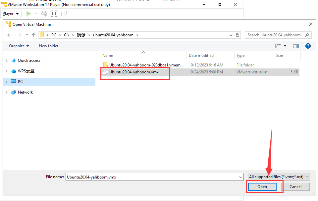318x201 pixels.
Task: Click the vmx file icon
Action: (x=105, y=72)
